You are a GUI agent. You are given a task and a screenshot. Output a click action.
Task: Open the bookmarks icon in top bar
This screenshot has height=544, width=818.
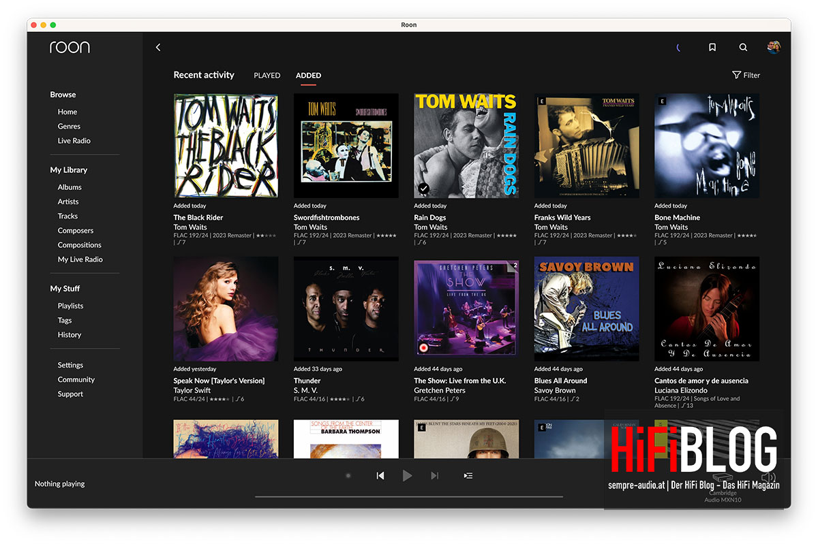click(x=712, y=48)
